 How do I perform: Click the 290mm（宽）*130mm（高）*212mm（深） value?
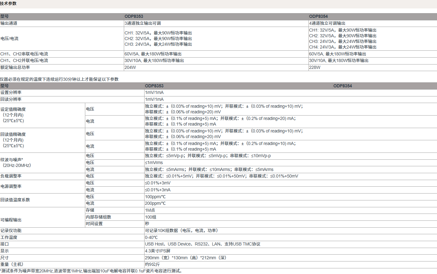(x=186, y=258)
